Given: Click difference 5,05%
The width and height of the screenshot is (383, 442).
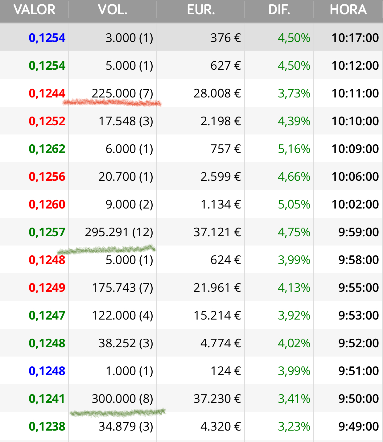Looking at the screenshot, I should pos(294,204).
